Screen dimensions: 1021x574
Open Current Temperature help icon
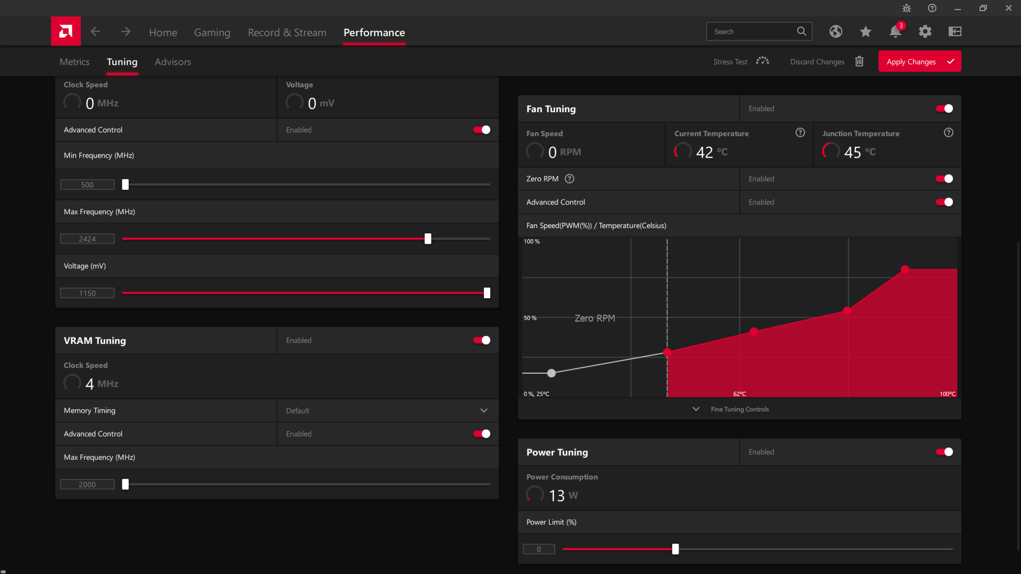pyautogui.click(x=800, y=132)
